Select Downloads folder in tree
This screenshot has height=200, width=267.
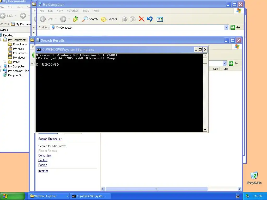20,44
